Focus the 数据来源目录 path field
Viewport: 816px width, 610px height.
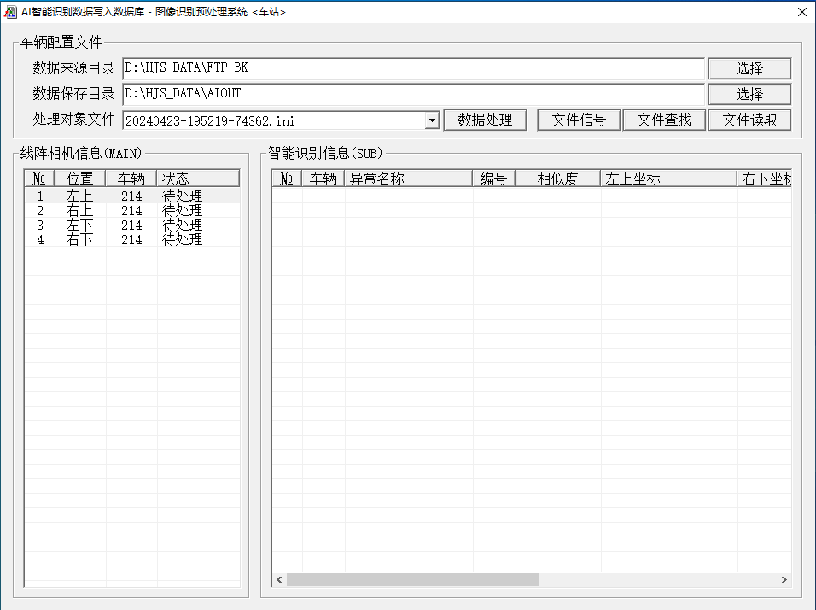pyautogui.click(x=413, y=68)
